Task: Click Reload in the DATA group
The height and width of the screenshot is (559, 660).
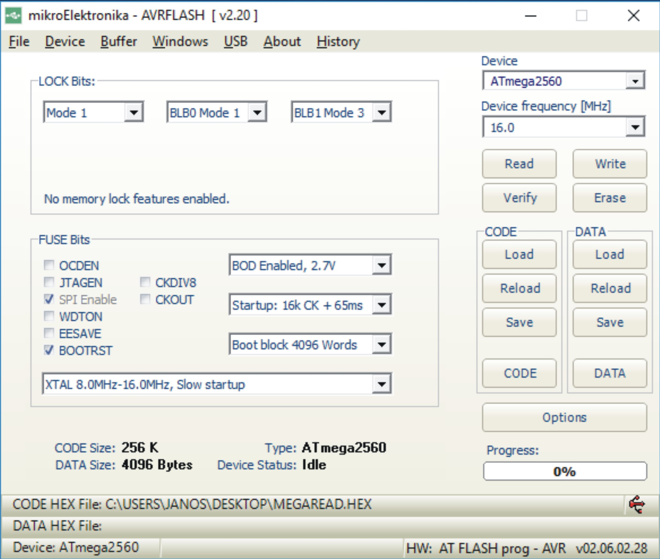Action: coord(610,288)
